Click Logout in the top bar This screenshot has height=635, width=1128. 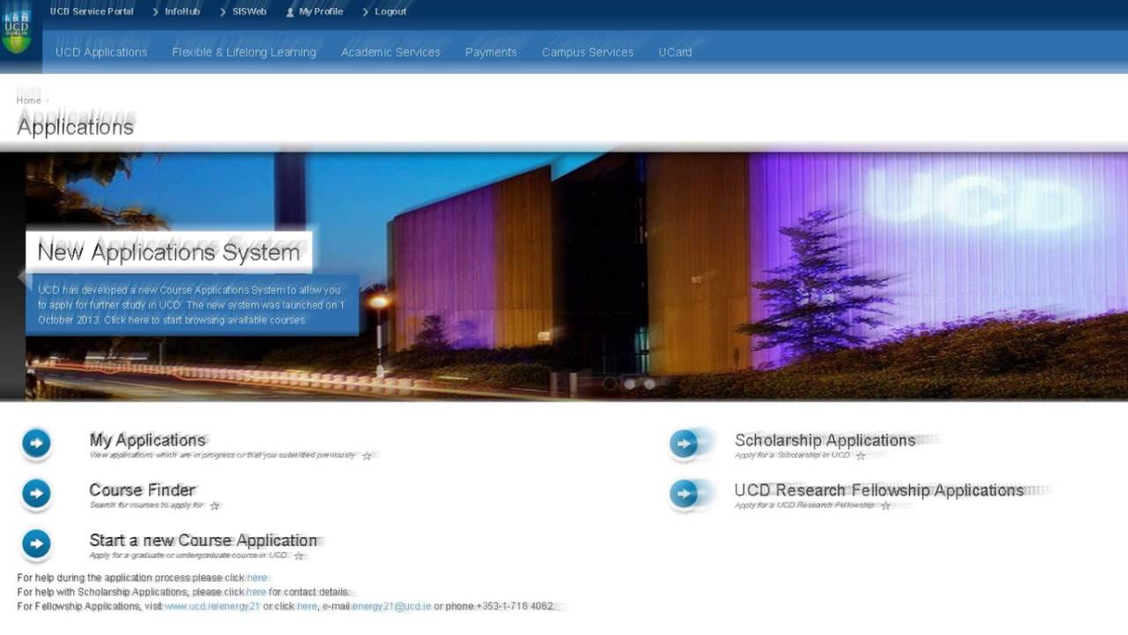coord(390,11)
